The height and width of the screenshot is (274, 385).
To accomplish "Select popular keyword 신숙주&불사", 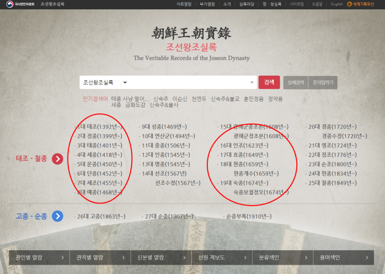I will (164, 105).
